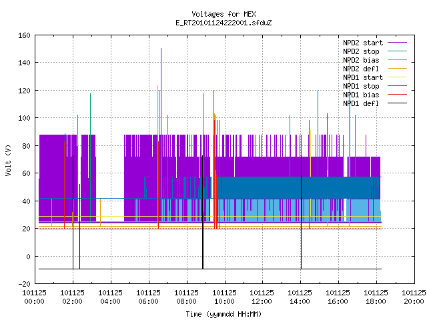The width and height of the screenshot is (427, 320).
Task: Click the purple NPD2 start legend line
Action: coord(398,43)
